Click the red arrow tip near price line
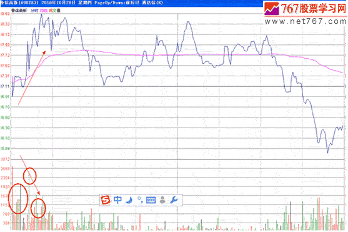 [x=44, y=53]
